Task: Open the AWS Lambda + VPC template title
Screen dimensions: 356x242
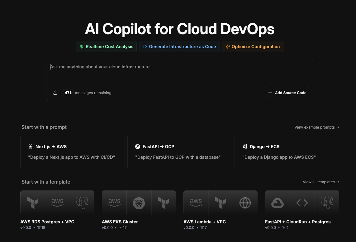Action: coord(205,222)
